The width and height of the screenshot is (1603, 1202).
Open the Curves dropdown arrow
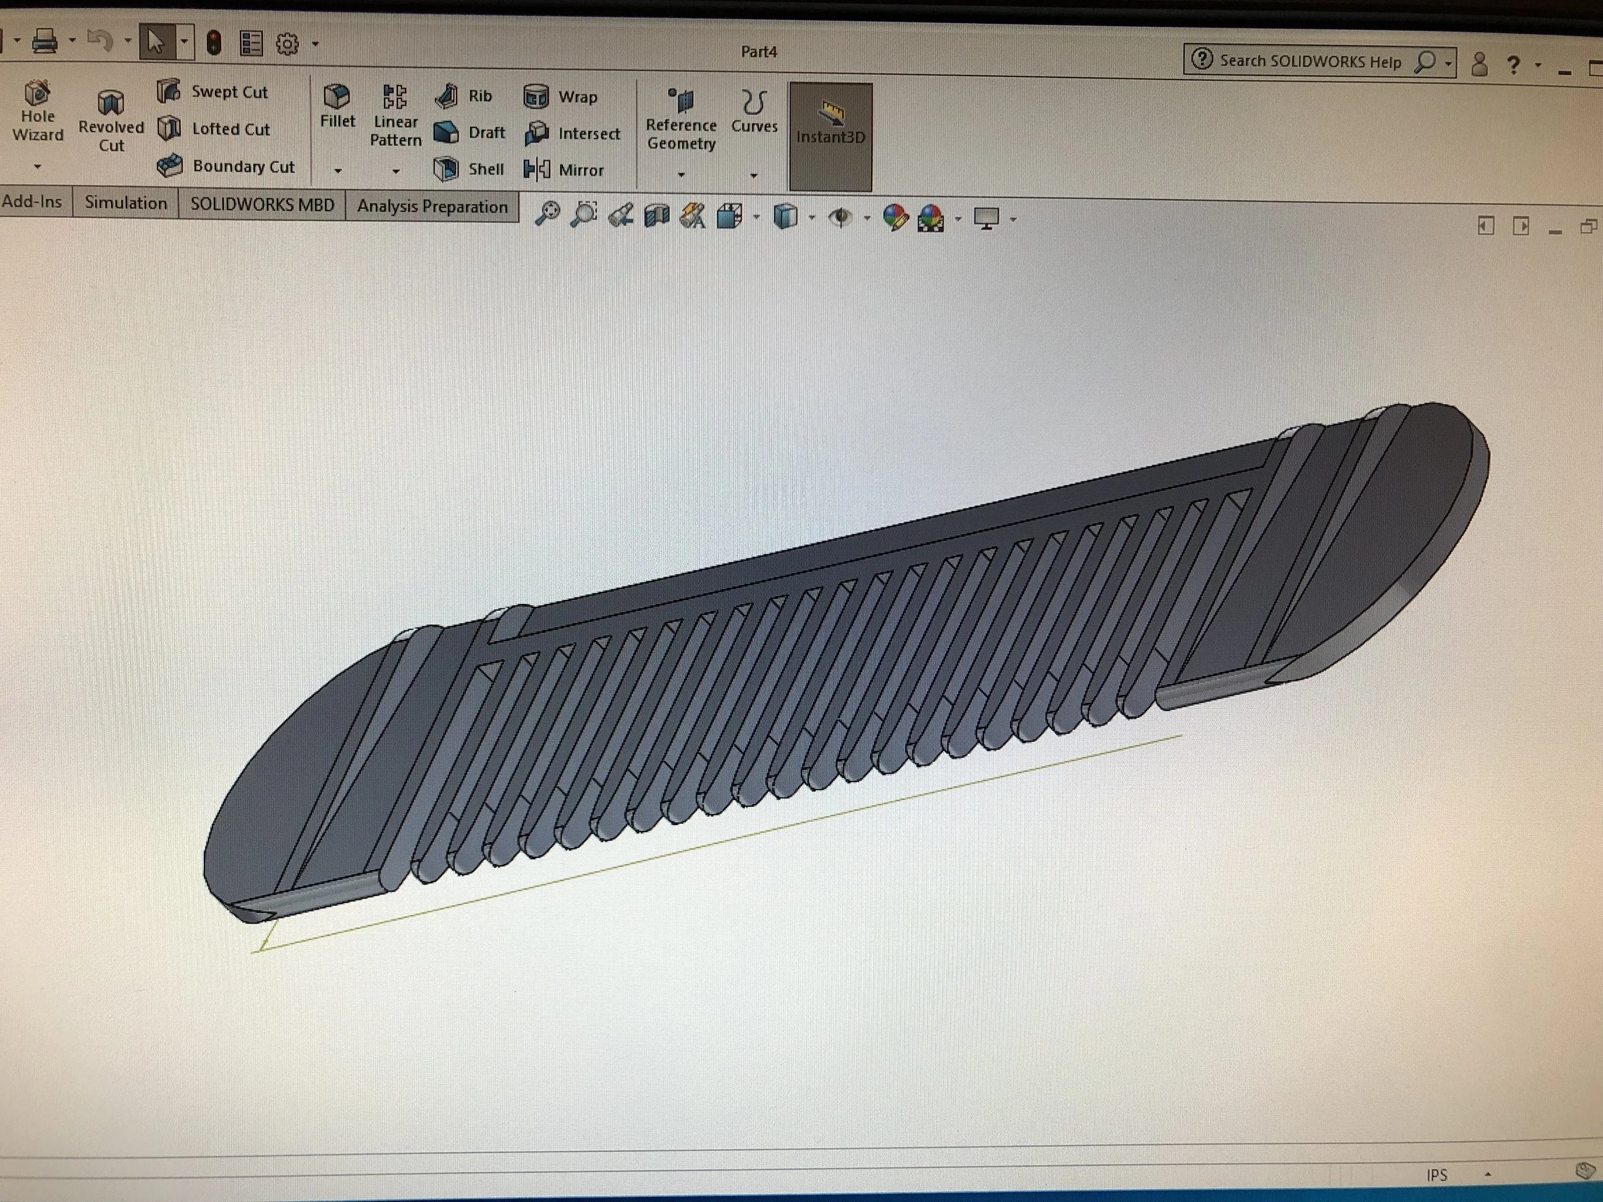753,176
